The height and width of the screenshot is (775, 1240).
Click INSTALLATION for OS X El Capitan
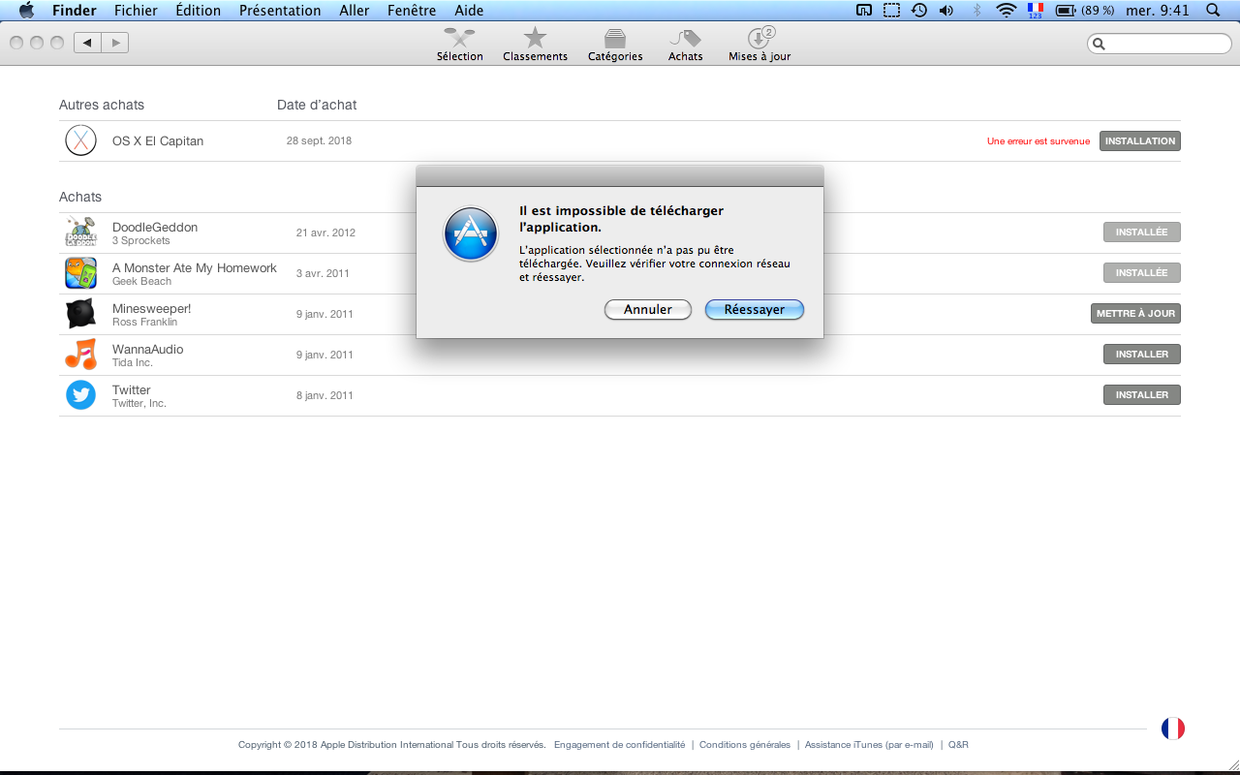[x=1140, y=141]
